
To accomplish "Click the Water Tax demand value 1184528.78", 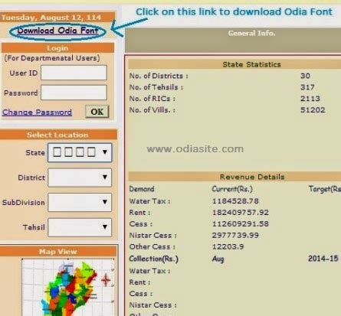I will coord(235,201).
